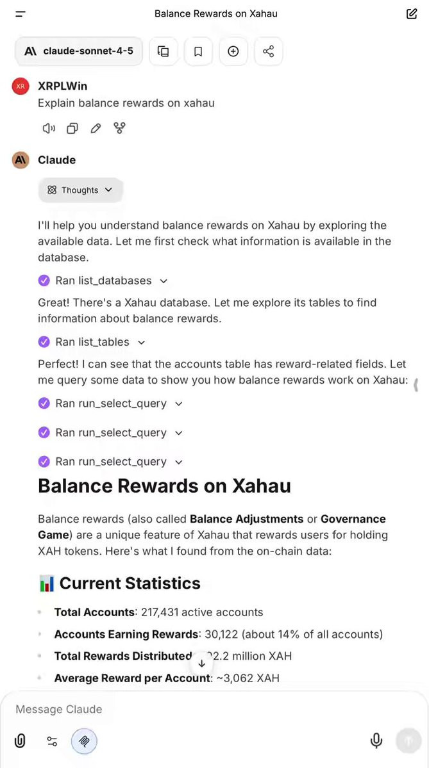Edit the user message with the pencil icon

click(x=96, y=128)
